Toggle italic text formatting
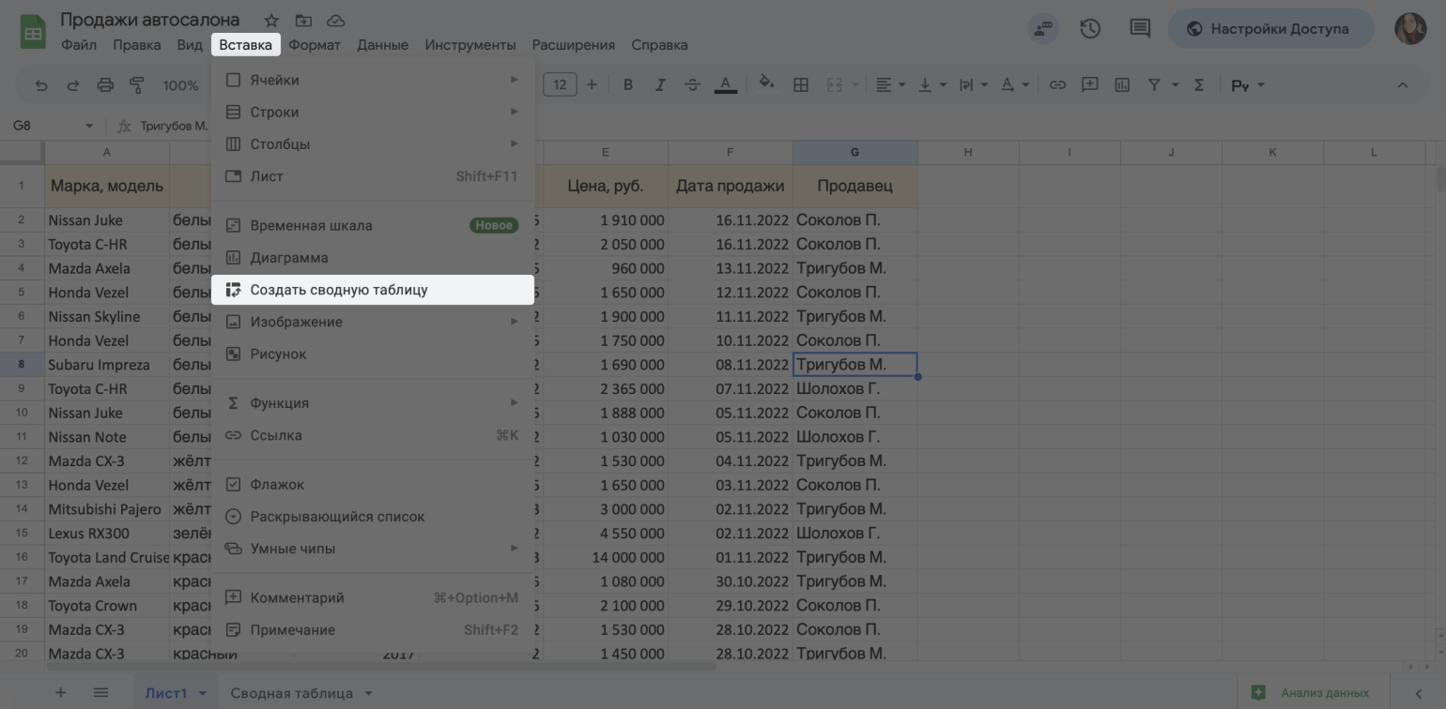Image resolution: width=1446 pixels, height=709 pixels. 660,85
